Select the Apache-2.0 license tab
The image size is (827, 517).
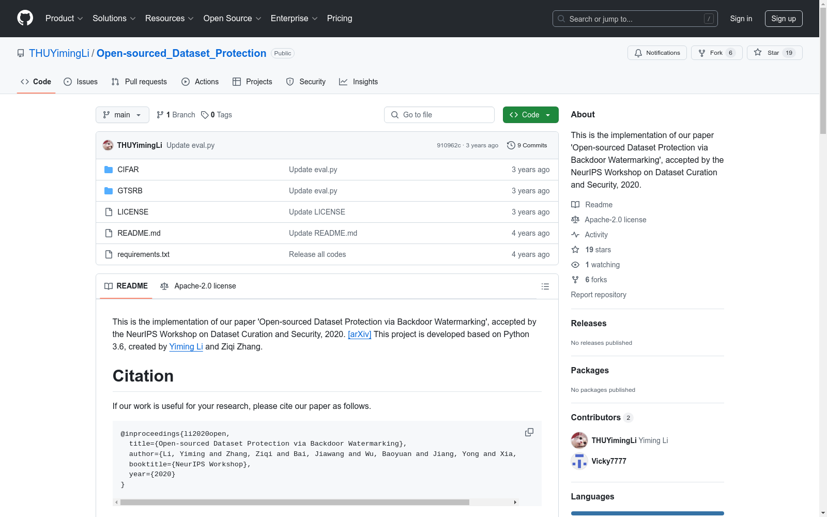198,286
